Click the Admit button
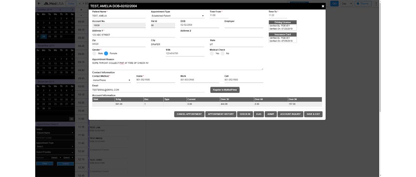Image resolution: width=416 pixels, height=177 pixels. coord(270,114)
